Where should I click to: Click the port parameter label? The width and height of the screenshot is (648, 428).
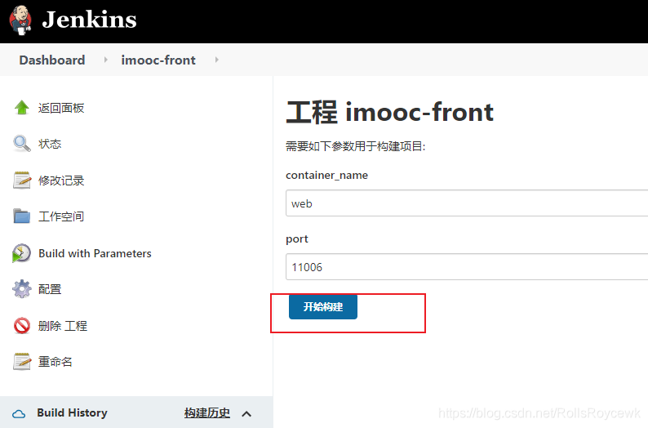(297, 239)
